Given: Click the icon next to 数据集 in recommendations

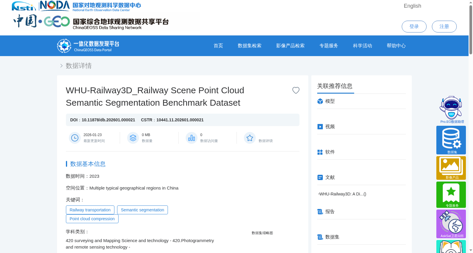Looking at the screenshot, I should 320,237.
